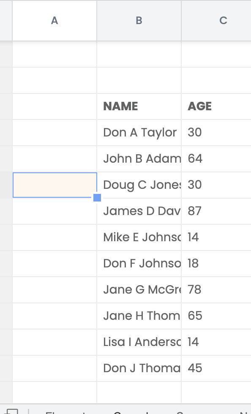This screenshot has width=251, height=414.
Task: Select the Don A Taylor cell
Action: (139, 133)
